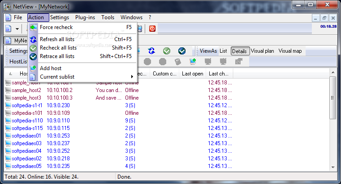Choose Recheck all lists menu entry
This screenshot has width=341, height=184.
[x=82, y=48]
